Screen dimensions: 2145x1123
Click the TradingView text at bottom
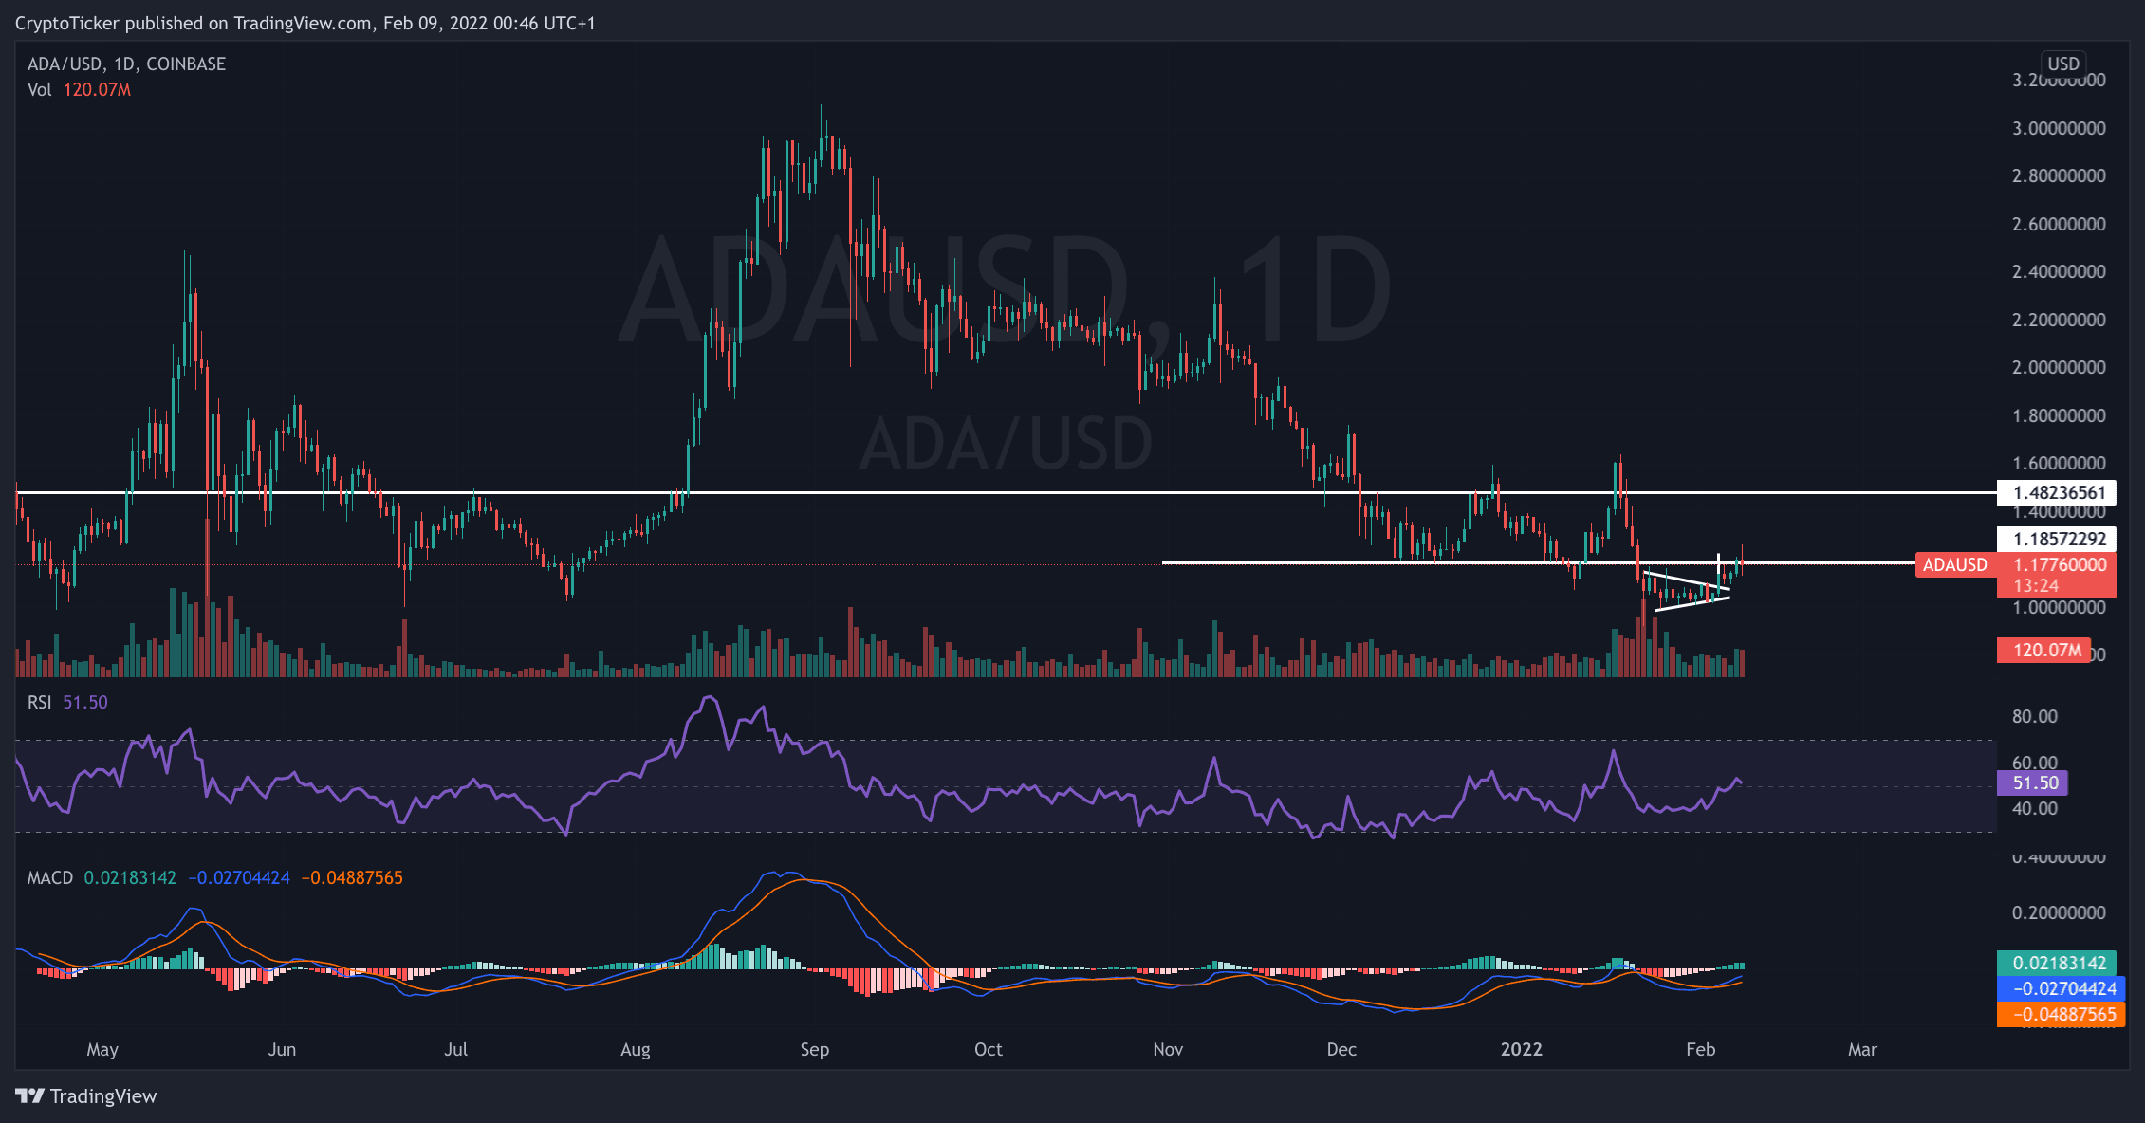point(102,1095)
